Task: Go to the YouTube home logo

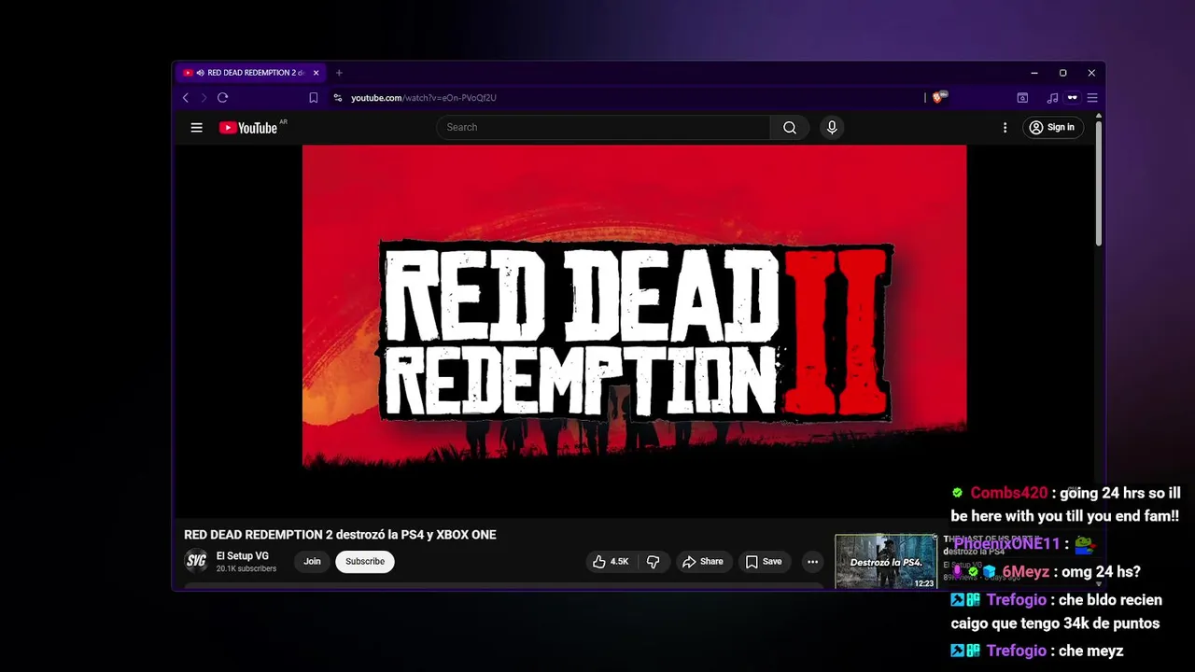Action: [x=249, y=128]
